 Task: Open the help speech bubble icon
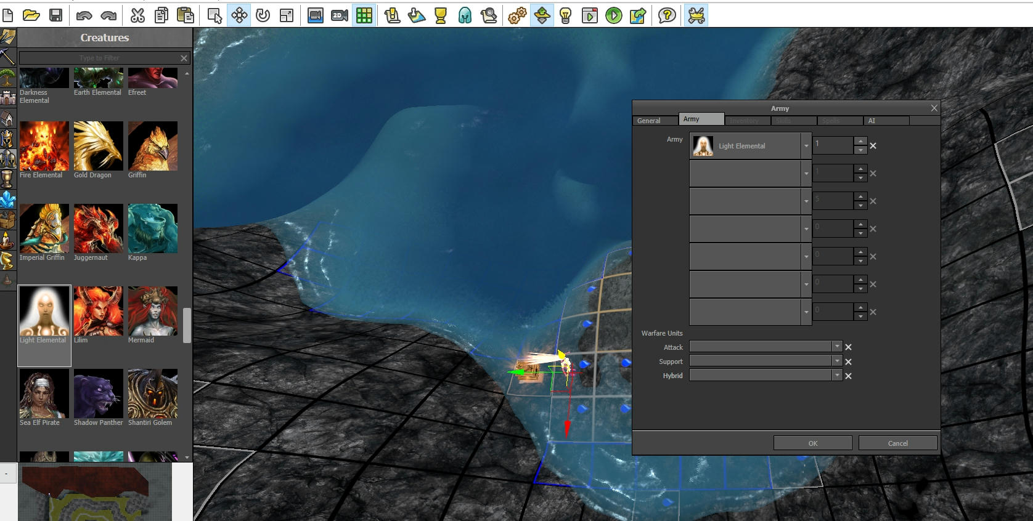667,15
